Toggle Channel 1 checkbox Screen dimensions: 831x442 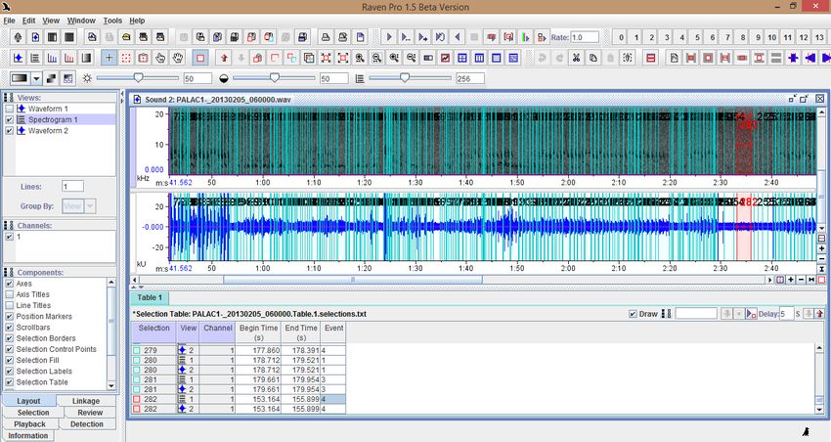9,237
